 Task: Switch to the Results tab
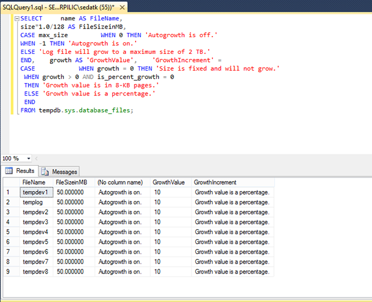20,171
